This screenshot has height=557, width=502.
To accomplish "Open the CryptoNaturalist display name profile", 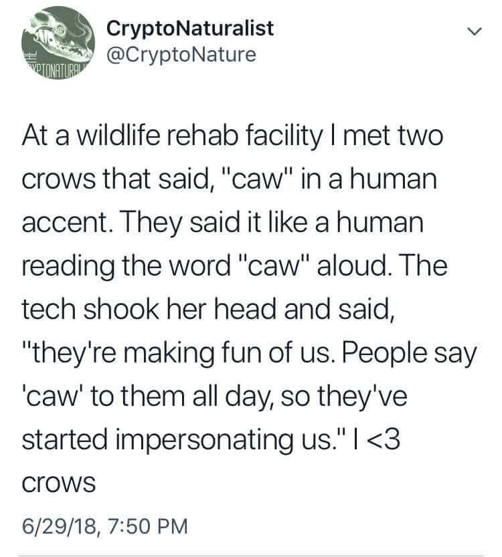I will click(x=190, y=27).
